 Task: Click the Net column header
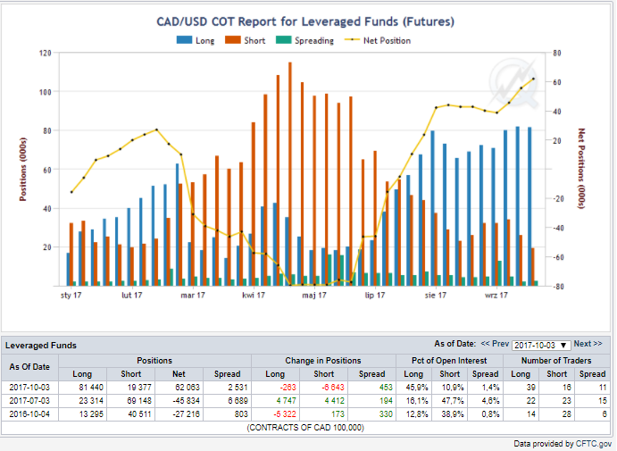(x=179, y=374)
